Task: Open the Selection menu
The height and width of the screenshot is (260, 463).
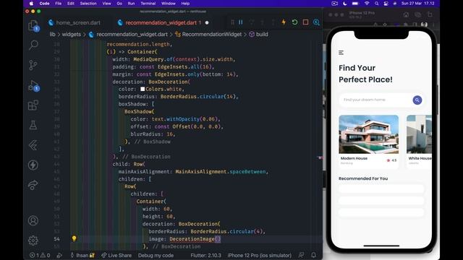Action: 88,4
